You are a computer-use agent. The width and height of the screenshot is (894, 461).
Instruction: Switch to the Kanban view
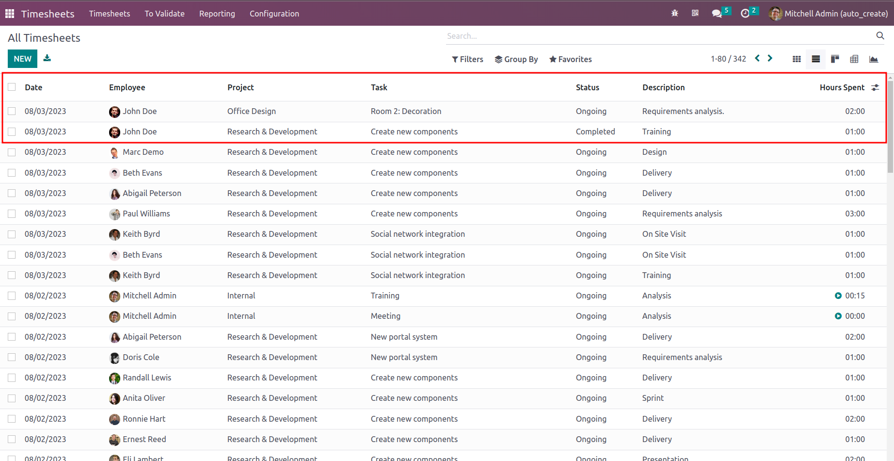(835, 59)
